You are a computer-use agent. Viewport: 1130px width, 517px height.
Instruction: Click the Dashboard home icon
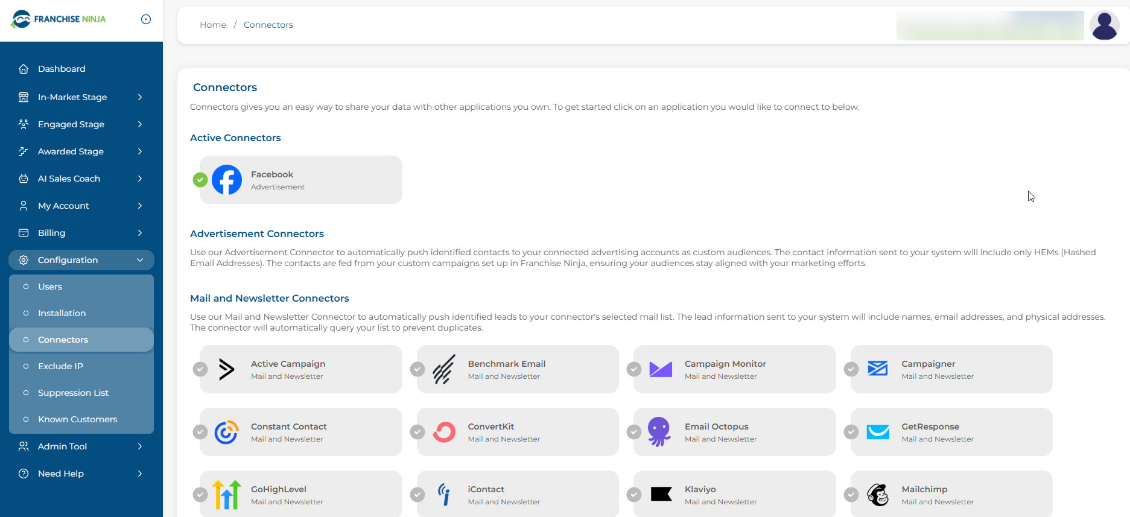point(24,69)
